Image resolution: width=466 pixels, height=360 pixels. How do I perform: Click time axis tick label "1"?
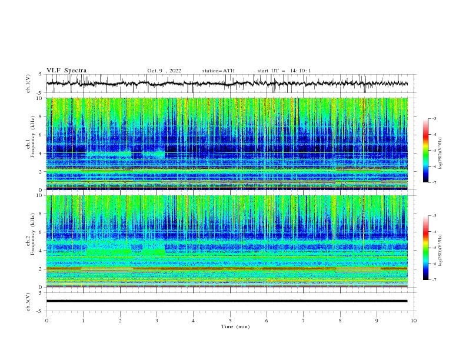(x=84, y=321)
